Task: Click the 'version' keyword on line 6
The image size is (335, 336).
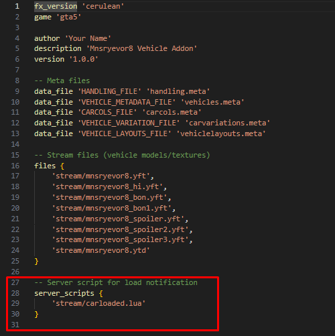Action: 49,59
